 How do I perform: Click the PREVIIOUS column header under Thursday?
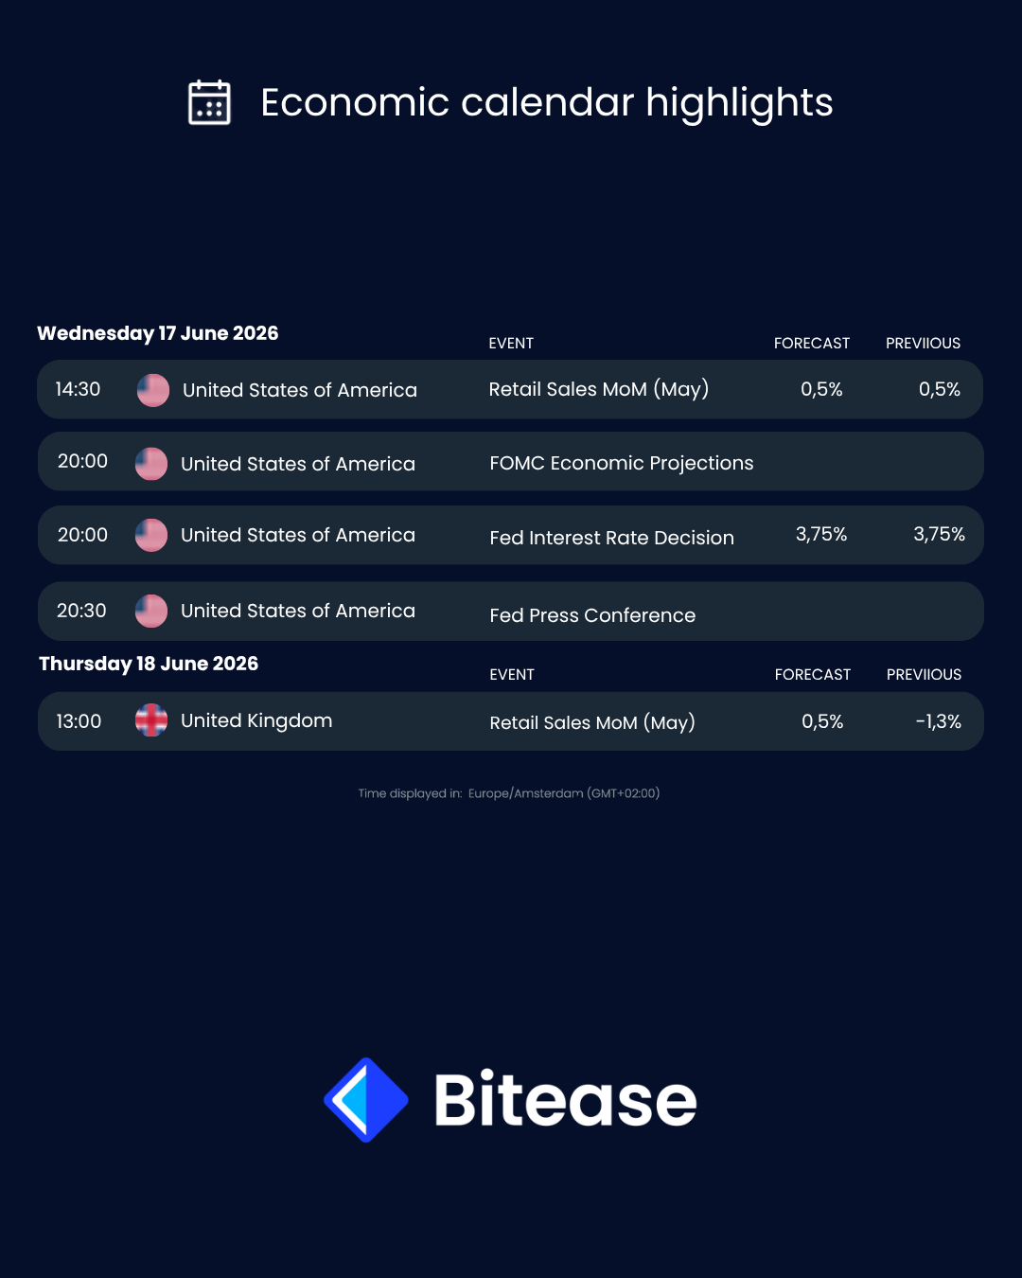[924, 675]
